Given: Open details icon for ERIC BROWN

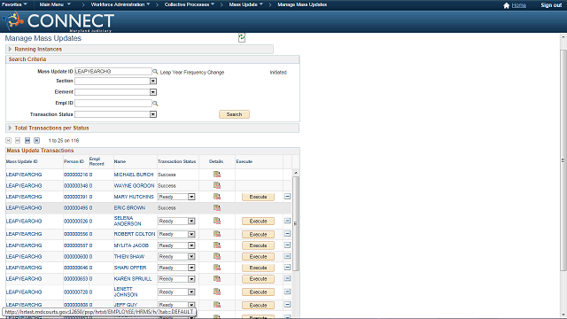Looking at the screenshot, I should [216, 207].
